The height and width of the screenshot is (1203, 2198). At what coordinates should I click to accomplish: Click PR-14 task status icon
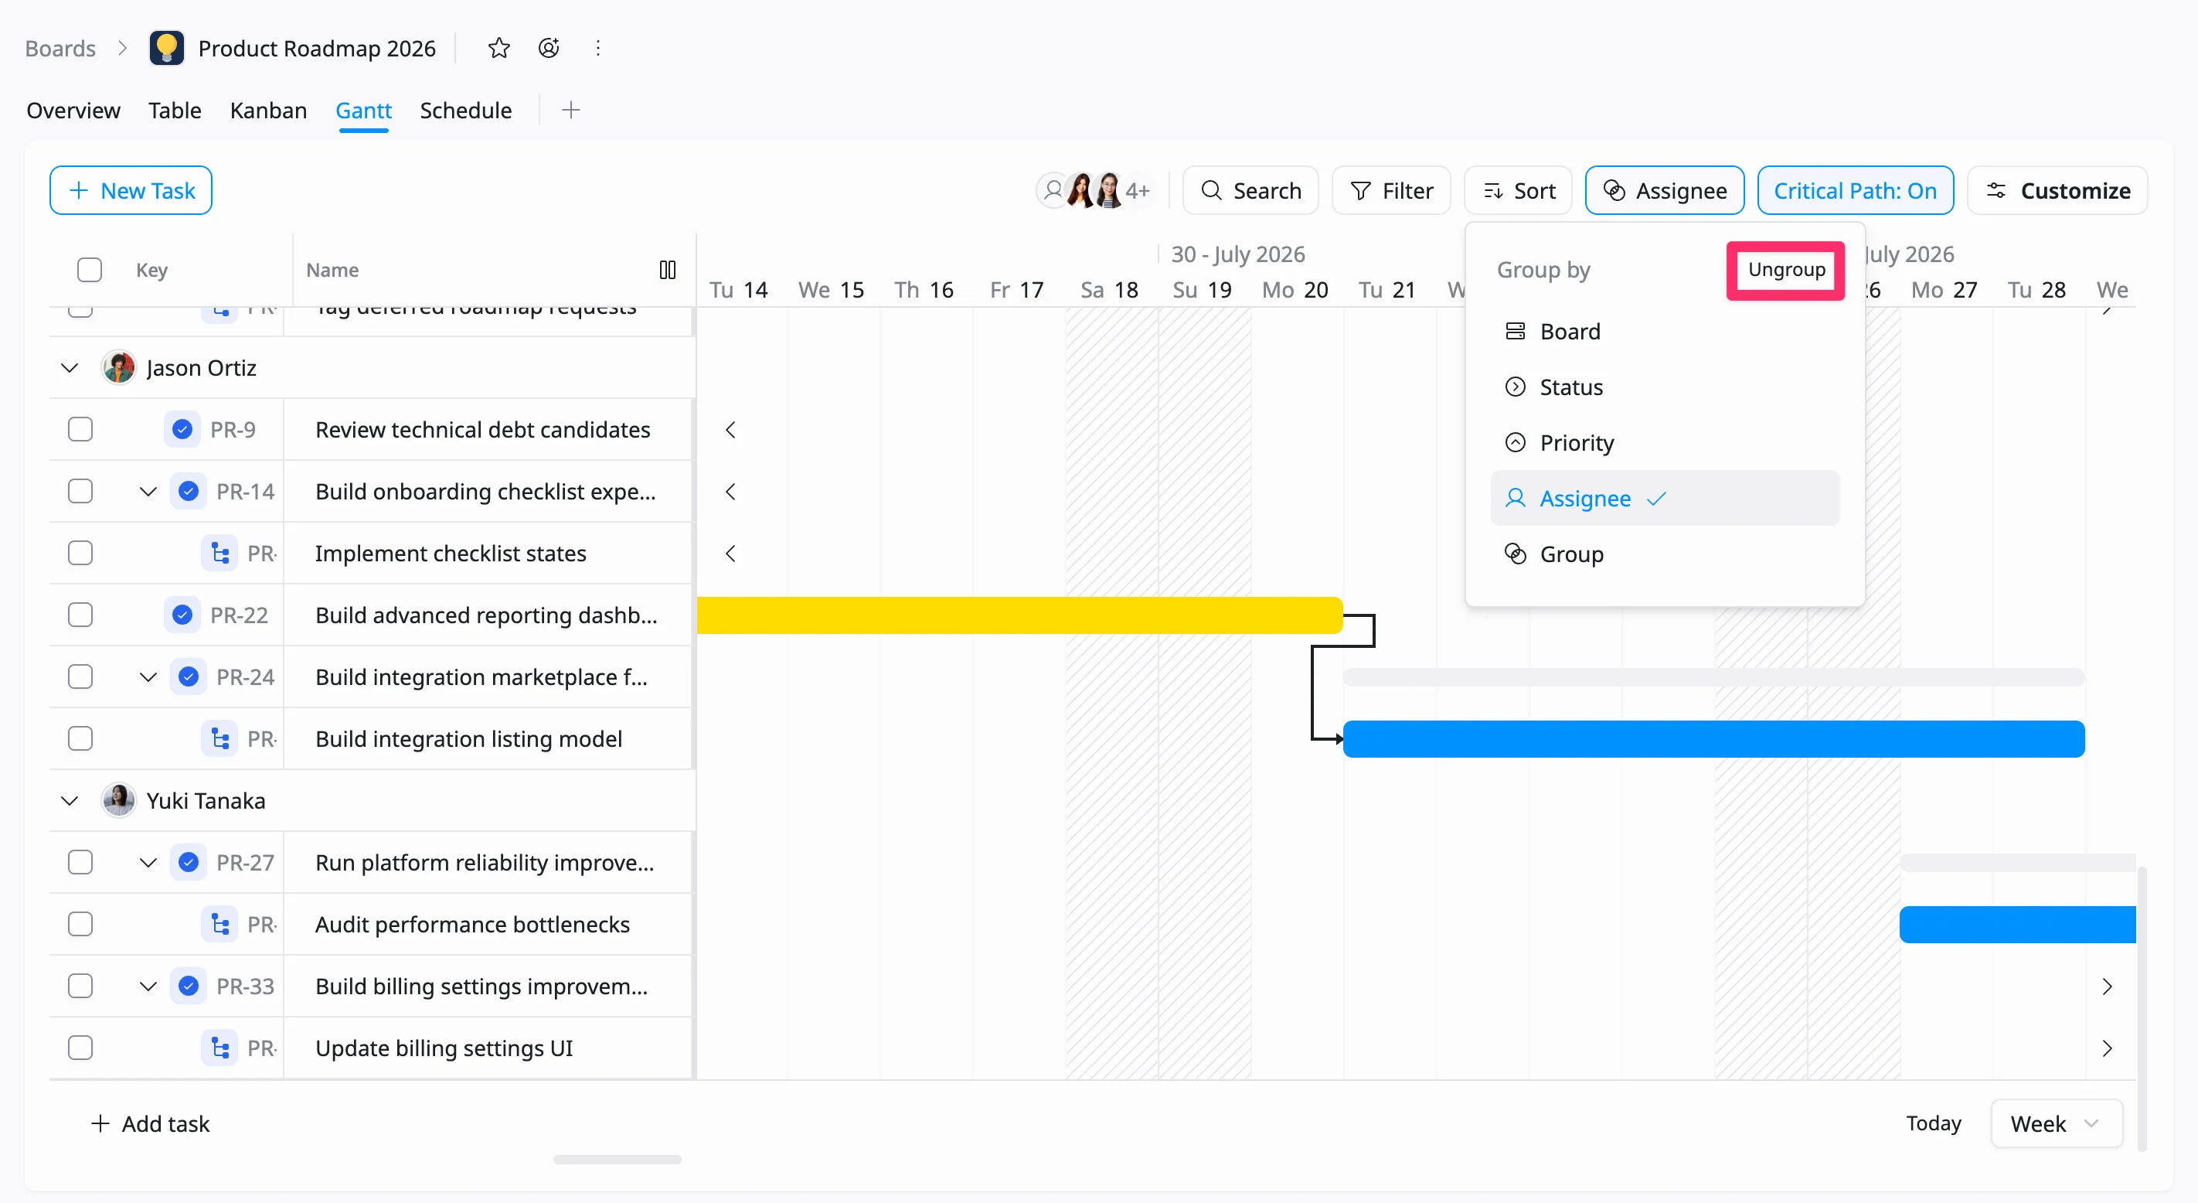[189, 491]
